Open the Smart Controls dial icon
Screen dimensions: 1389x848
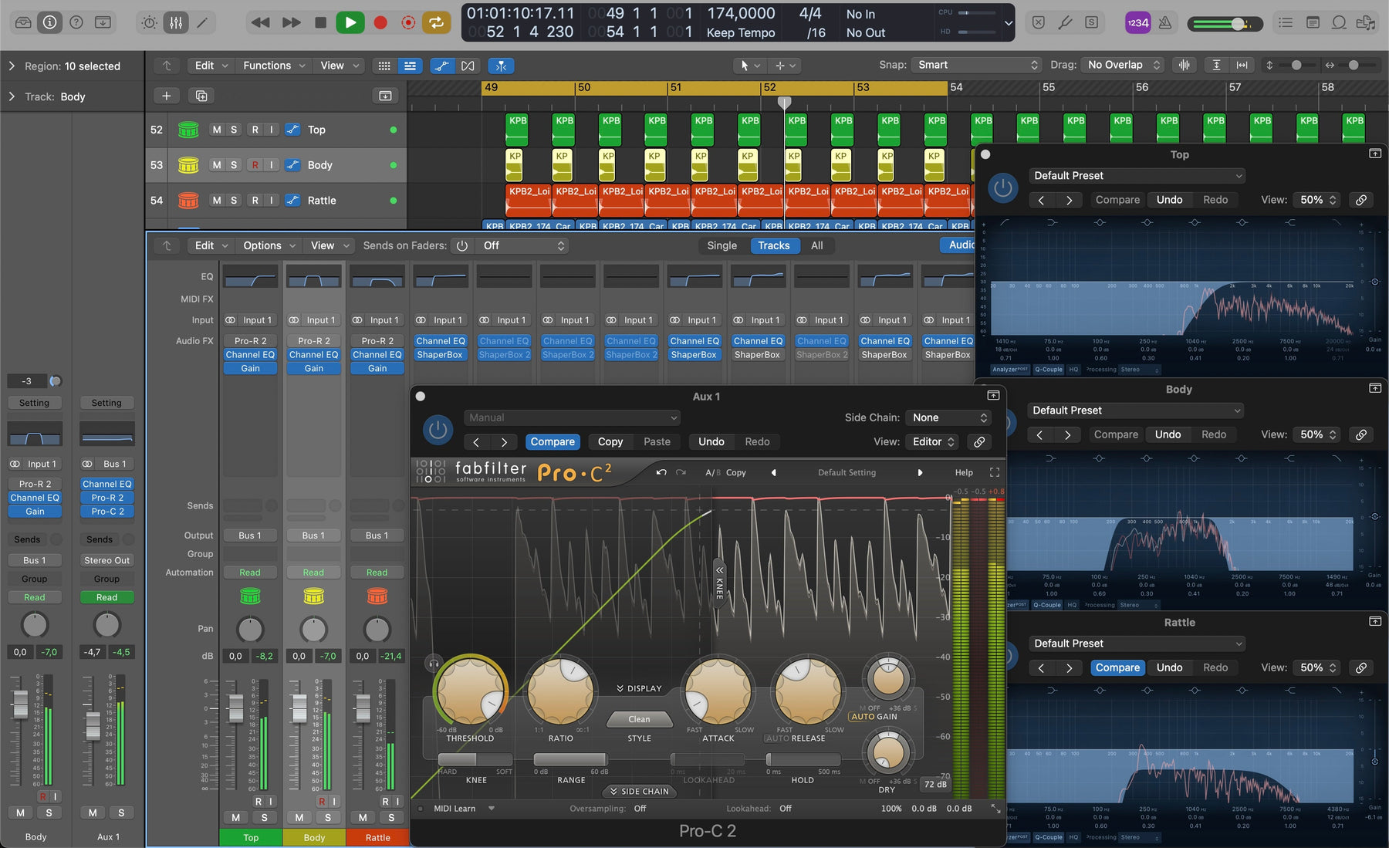(x=149, y=22)
